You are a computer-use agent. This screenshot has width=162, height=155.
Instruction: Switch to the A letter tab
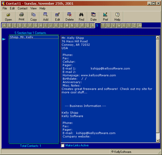click(x=4, y=25)
